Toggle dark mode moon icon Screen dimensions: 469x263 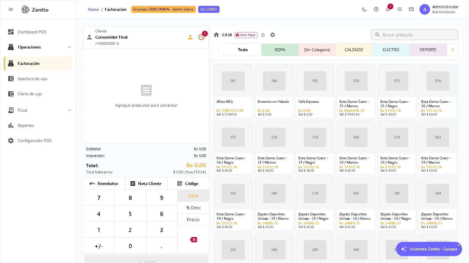pyautogui.click(x=364, y=9)
